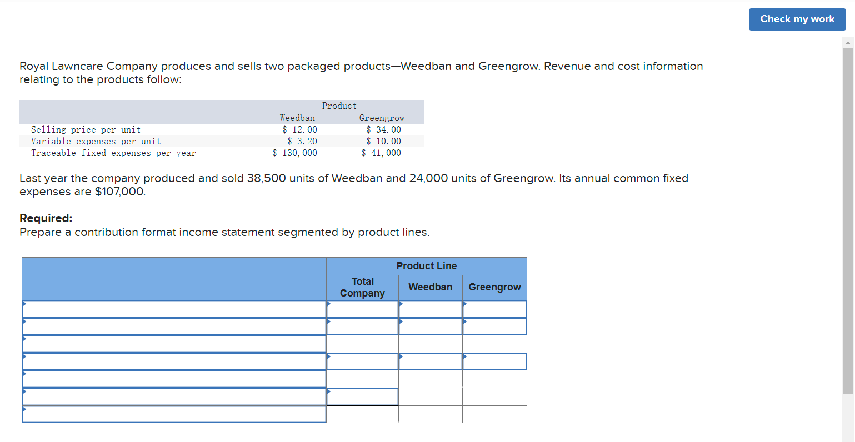Select fourth row Total Company input cell
Viewport: 855px width, 442px height.
point(362,361)
